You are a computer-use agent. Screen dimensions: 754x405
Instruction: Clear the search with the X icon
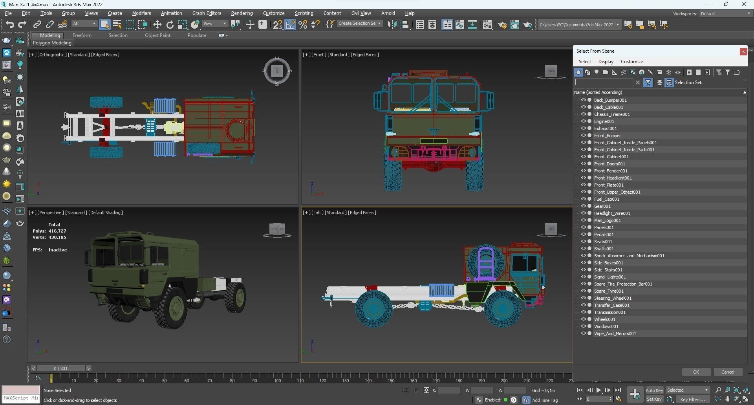(638, 82)
